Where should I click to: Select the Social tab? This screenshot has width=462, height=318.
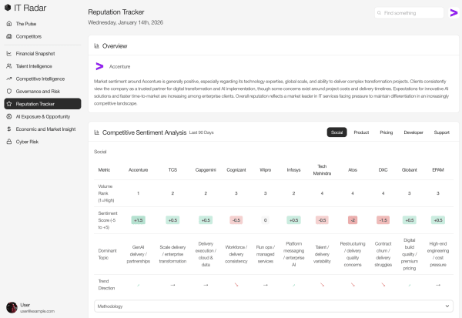tap(336, 132)
